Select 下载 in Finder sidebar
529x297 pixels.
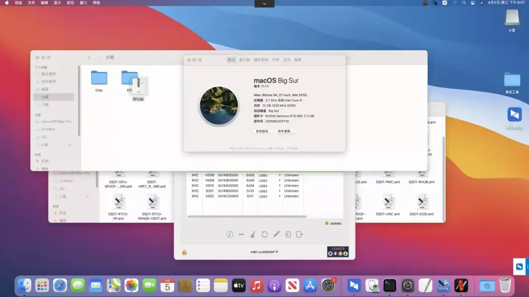coord(45,105)
